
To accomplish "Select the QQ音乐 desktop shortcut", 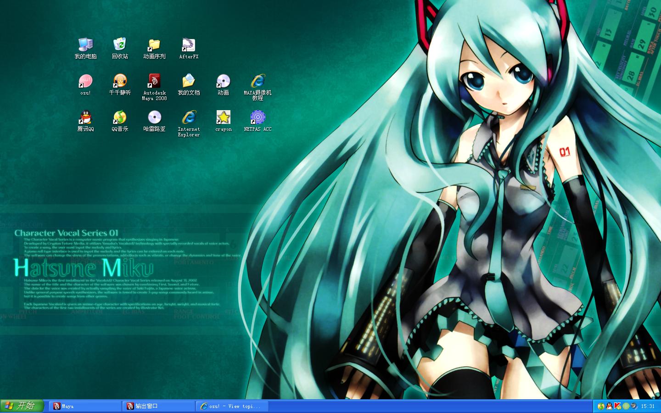I will point(120,121).
